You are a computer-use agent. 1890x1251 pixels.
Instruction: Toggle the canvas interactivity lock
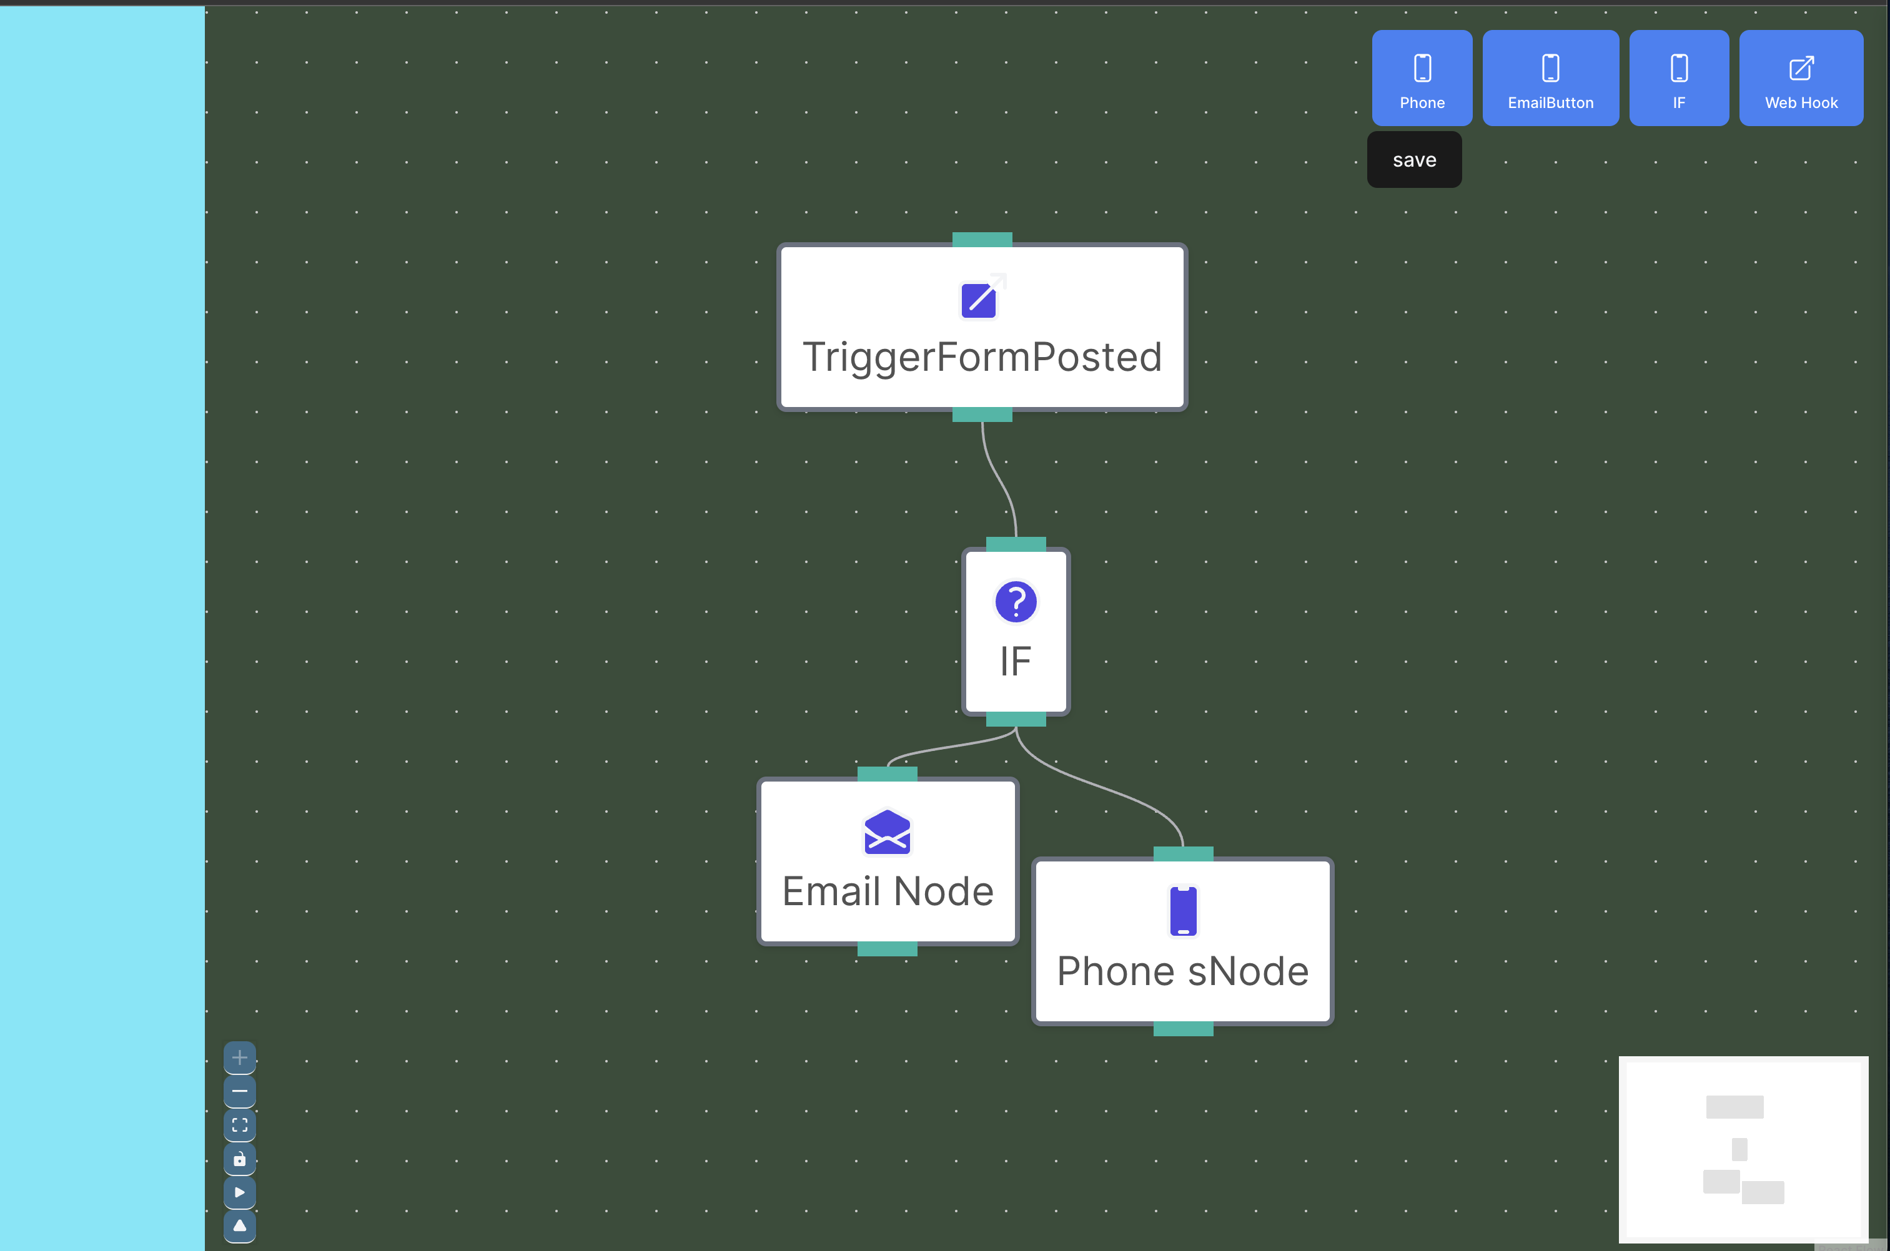coord(239,1159)
